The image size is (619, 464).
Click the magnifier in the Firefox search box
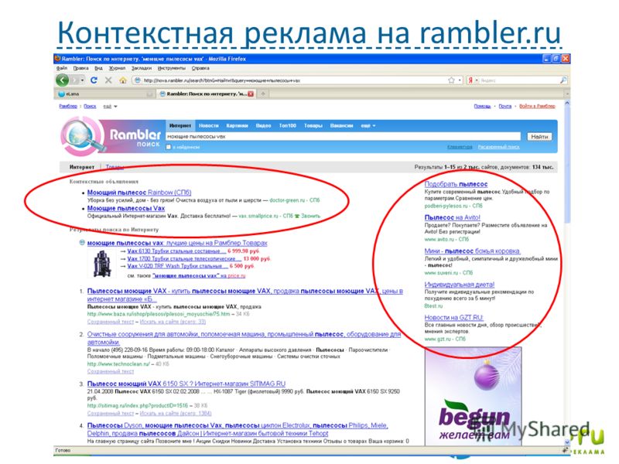pos(563,80)
